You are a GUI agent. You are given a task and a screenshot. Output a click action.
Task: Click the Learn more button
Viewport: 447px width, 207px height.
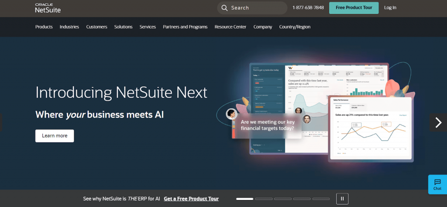tap(55, 136)
